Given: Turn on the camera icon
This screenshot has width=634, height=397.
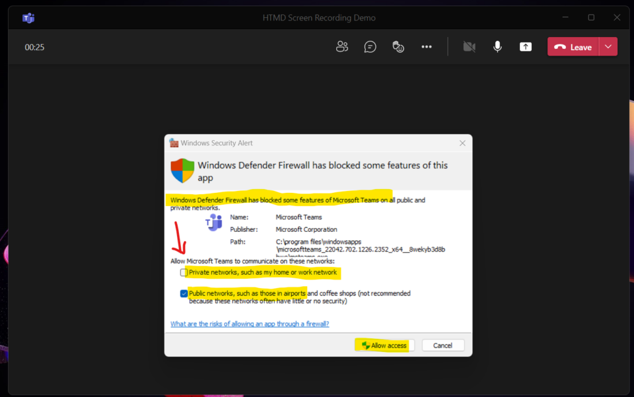Looking at the screenshot, I should click(469, 47).
